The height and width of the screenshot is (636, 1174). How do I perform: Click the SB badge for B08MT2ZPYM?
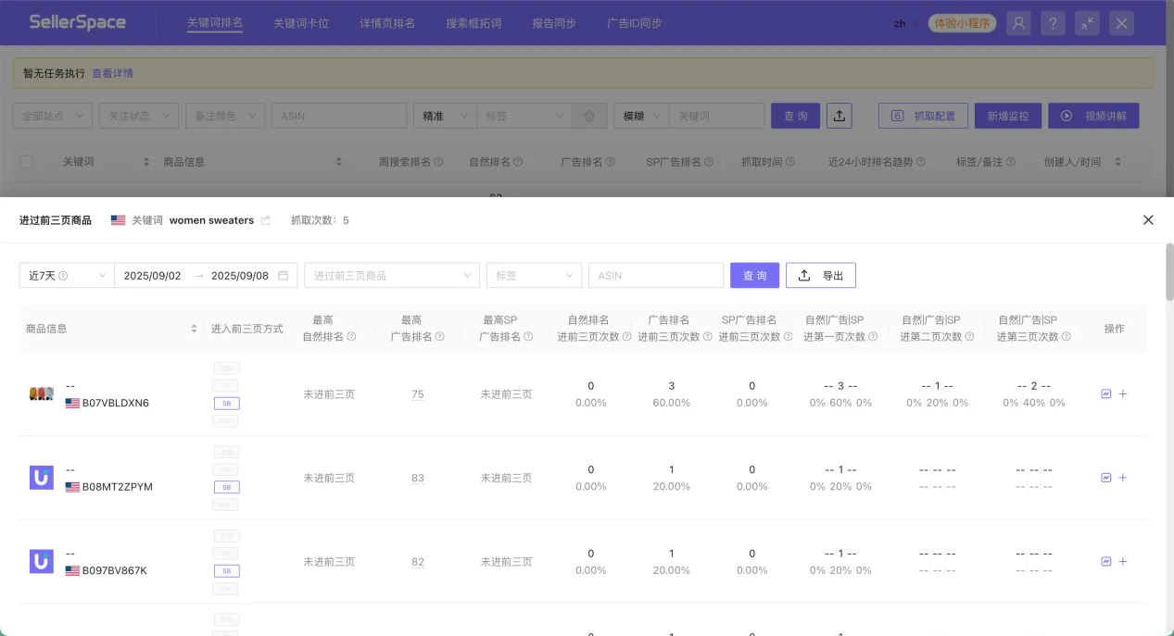pyautogui.click(x=226, y=487)
